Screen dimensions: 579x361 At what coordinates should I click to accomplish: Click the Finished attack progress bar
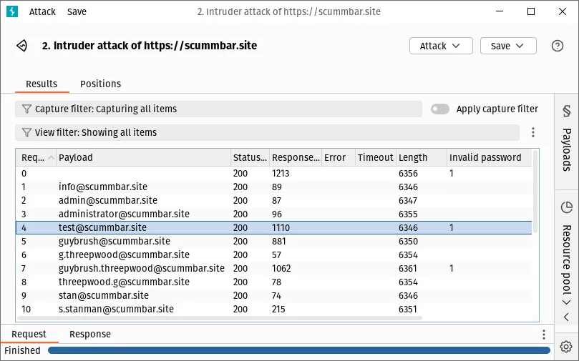(x=299, y=350)
